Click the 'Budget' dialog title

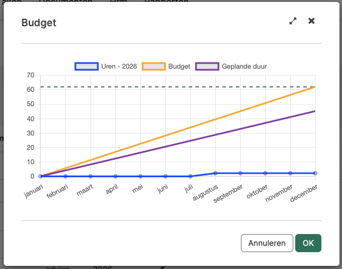(39, 23)
